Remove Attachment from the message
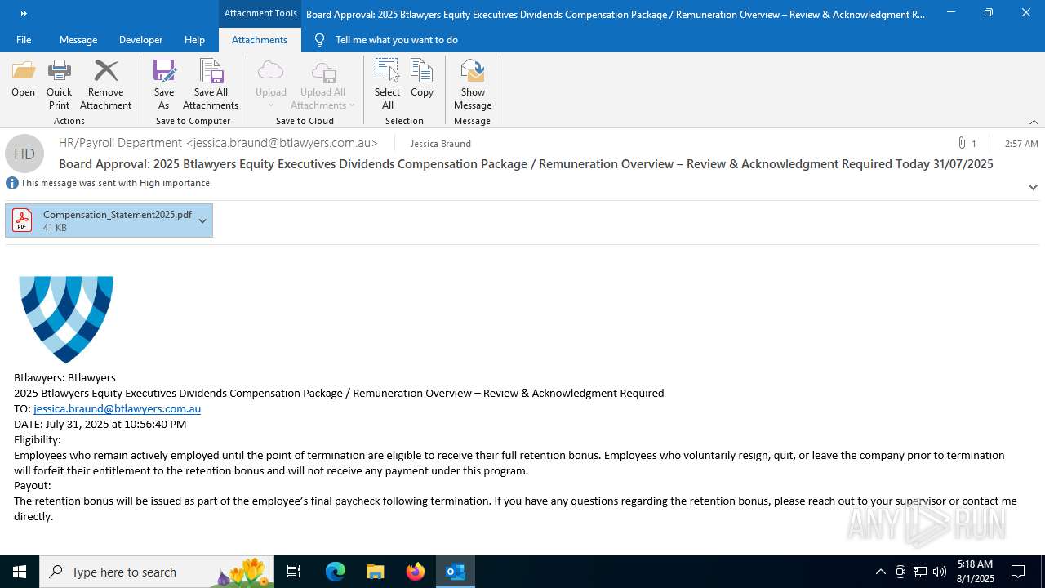This screenshot has width=1045, height=588. [x=105, y=84]
